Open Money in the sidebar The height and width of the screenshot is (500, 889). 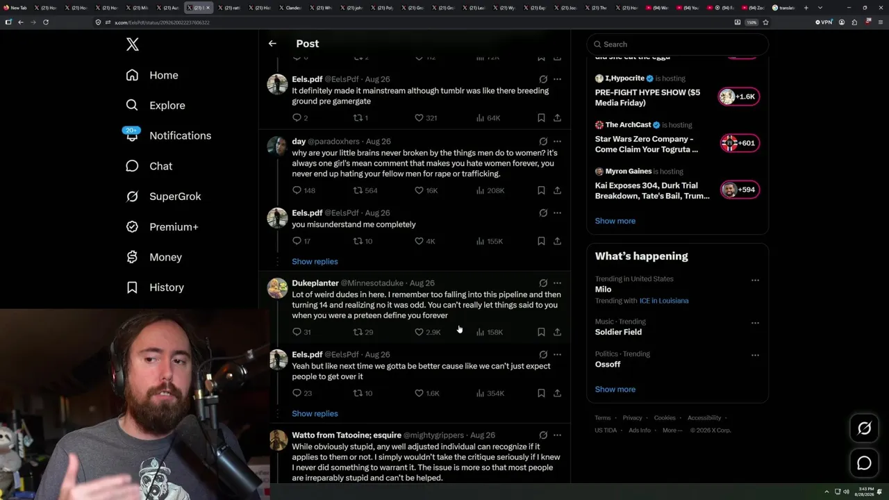153,257
